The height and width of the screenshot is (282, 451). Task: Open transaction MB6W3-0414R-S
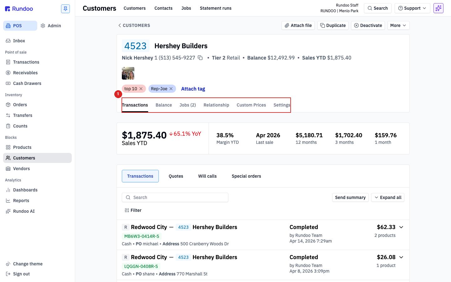142,236
